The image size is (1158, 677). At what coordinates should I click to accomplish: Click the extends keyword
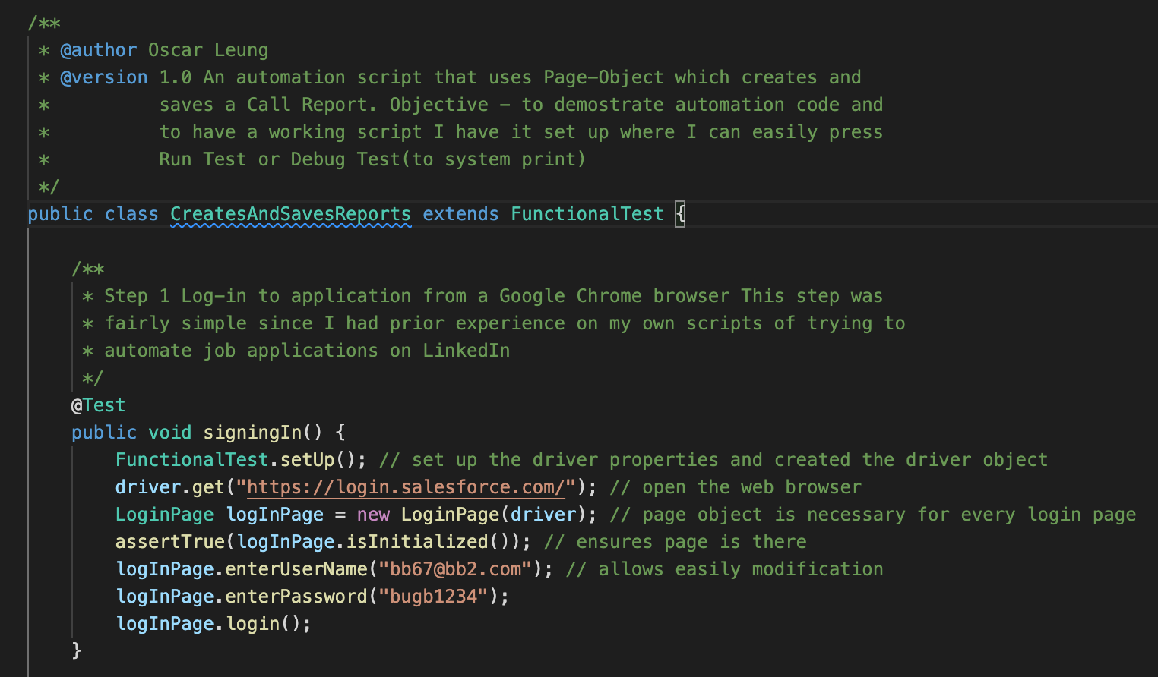(x=460, y=214)
